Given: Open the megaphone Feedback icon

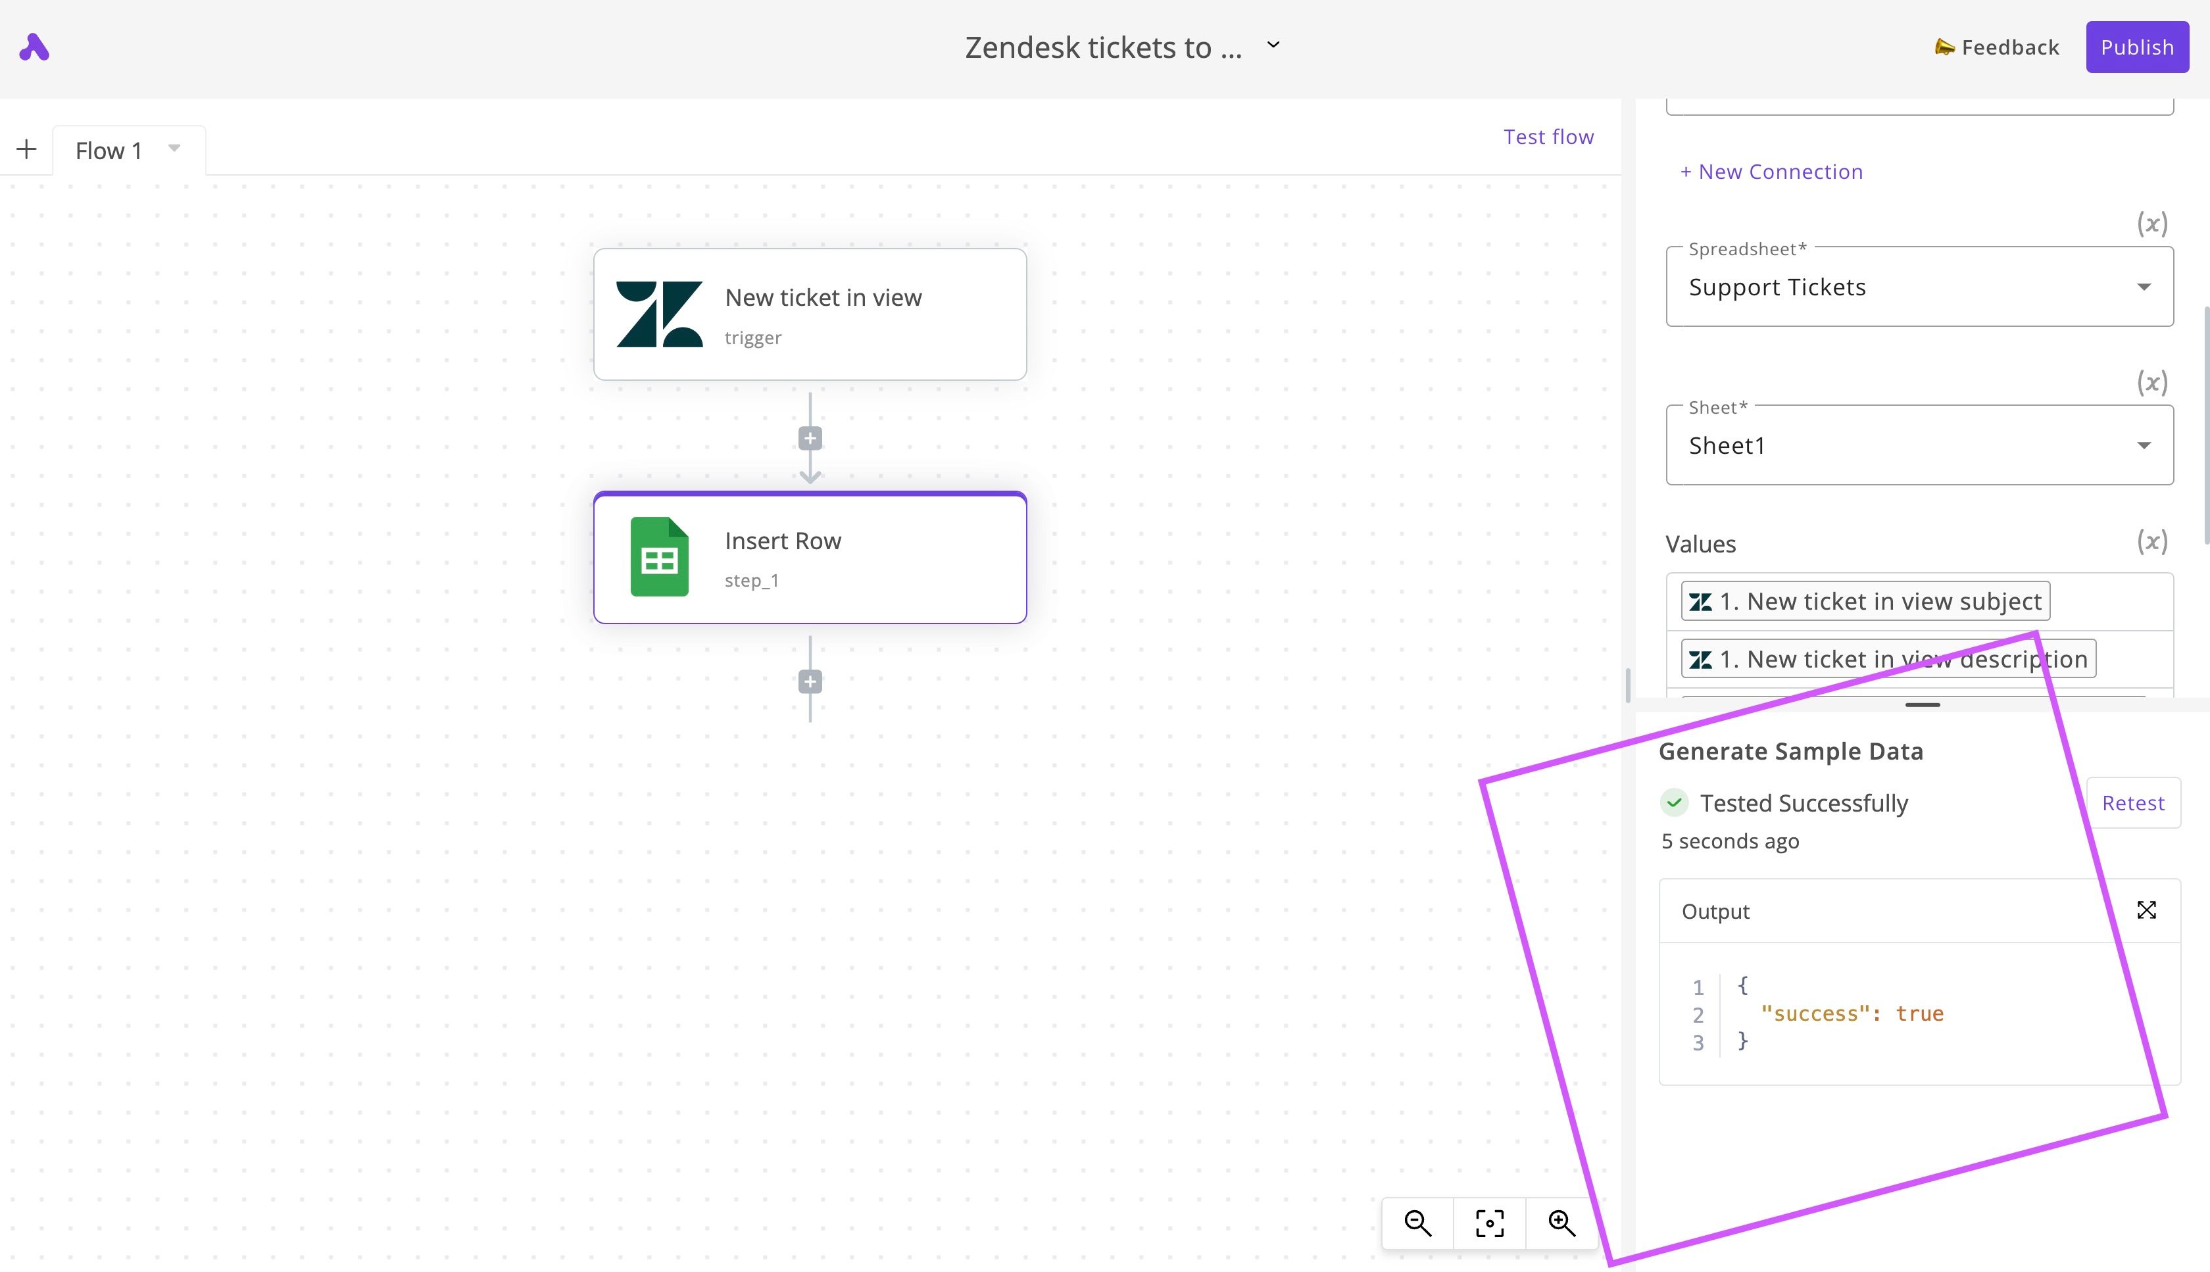Looking at the screenshot, I should click(x=1944, y=47).
